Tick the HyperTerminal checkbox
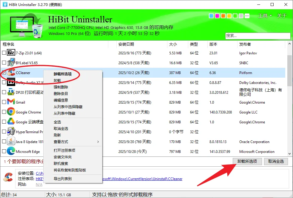Screen dimensions: 293x198 (x=4, y=132)
